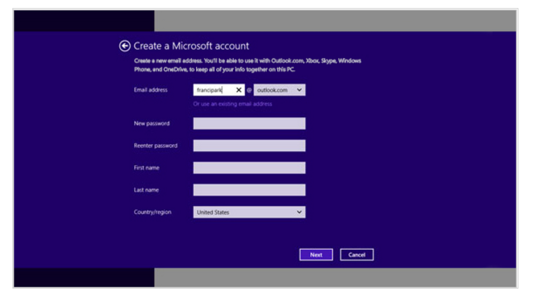
Task: Focus the New password field
Action: tap(249, 124)
